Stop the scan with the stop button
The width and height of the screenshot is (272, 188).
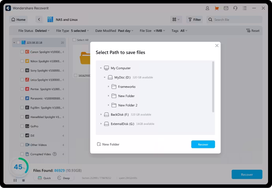23,180
